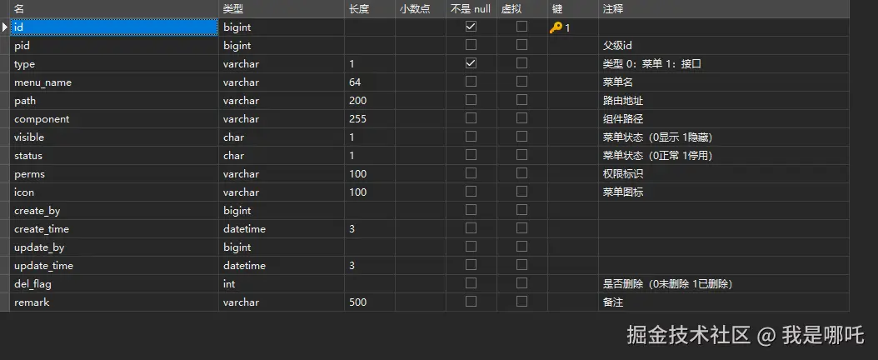Select the icon field name cell
The height and width of the screenshot is (360, 878).
click(x=114, y=192)
